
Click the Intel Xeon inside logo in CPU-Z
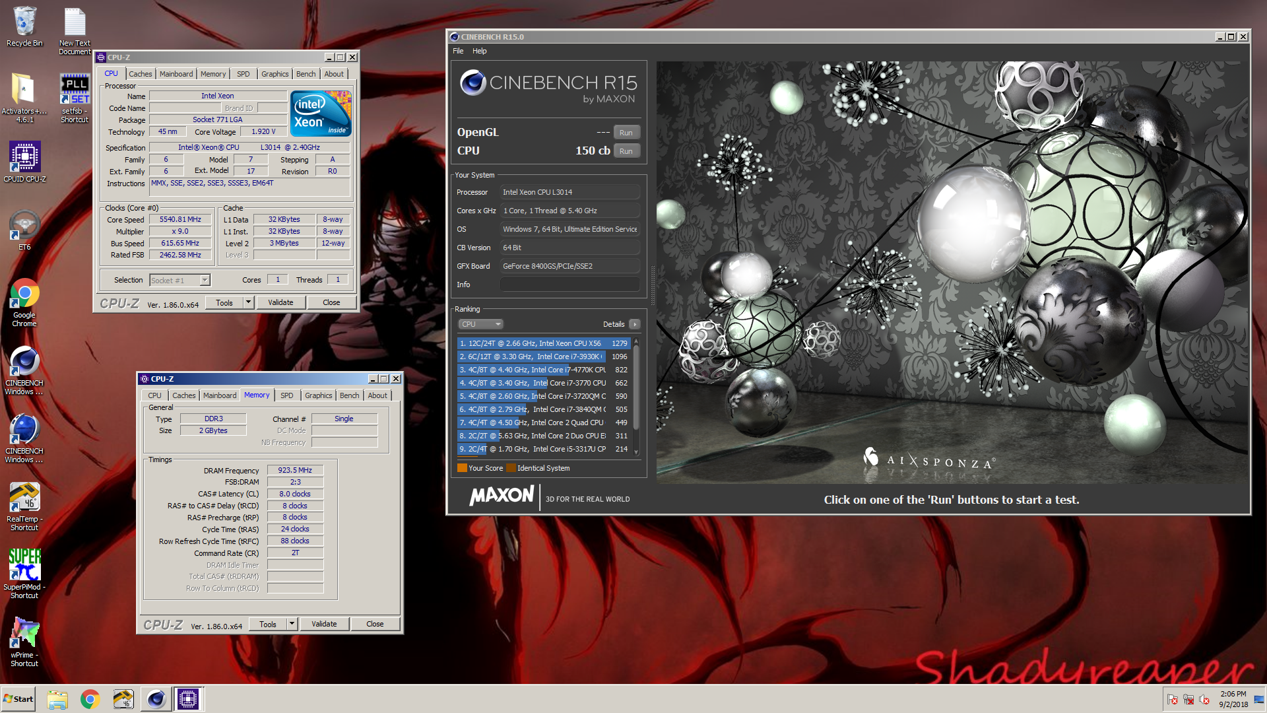321,114
